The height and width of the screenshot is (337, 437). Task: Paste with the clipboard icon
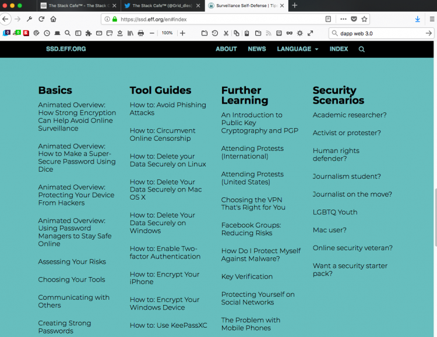(x=246, y=33)
